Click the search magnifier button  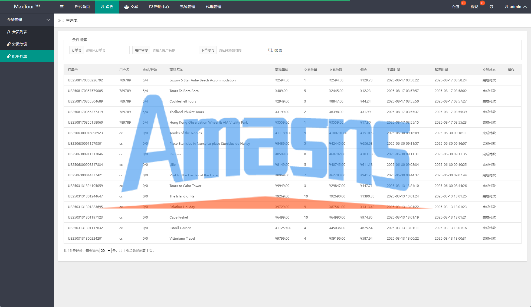(275, 50)
